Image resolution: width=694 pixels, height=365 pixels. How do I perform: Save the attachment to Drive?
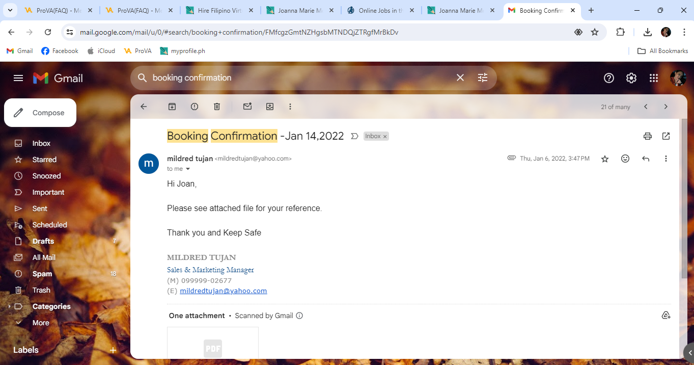click(x=666, y=316)
